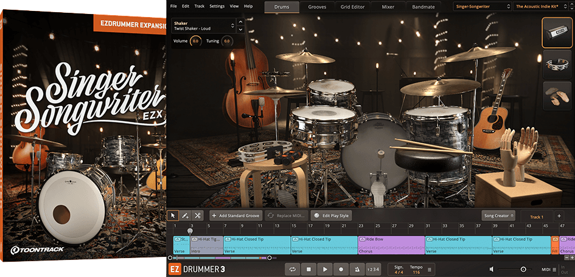Select the pencil draw tool

pos(186,216)
